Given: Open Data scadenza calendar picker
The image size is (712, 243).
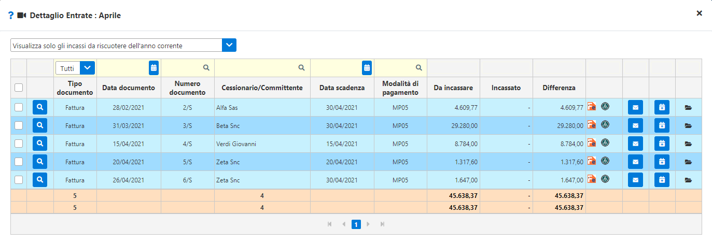Looking at the screenshot, I should 367,67.
